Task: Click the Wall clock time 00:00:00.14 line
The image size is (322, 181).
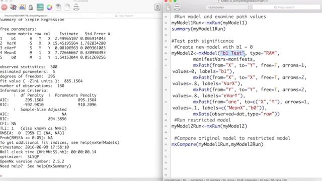Action: coord(48,152)
